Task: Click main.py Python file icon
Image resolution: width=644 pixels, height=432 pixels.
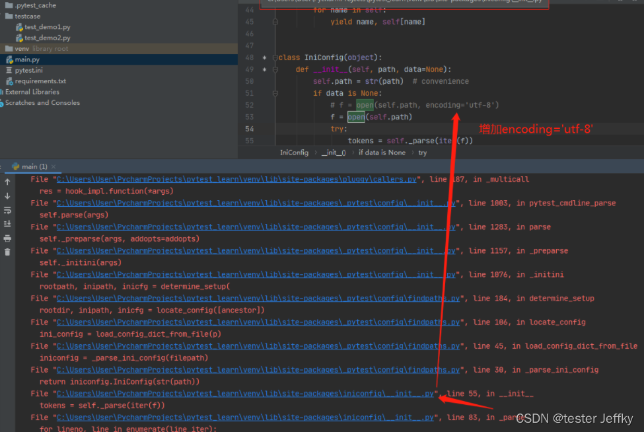Action: [9, 59]
